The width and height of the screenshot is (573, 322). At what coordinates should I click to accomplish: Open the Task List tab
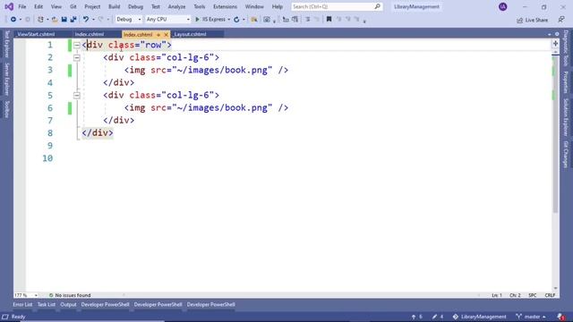click(47, 304)
